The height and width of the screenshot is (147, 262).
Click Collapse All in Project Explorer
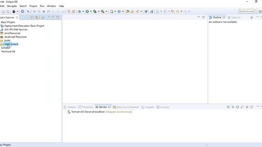[32, 17]
